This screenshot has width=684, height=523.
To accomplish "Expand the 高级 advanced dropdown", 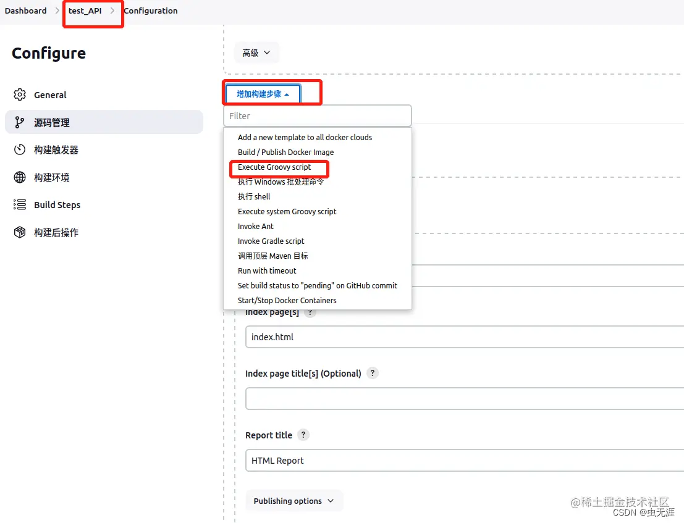I will [x=256, y=52].
